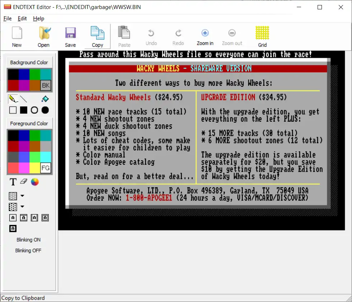Choose the filled rectangle shape tool
Screen dimensions: 352x302
pos(24,110)
